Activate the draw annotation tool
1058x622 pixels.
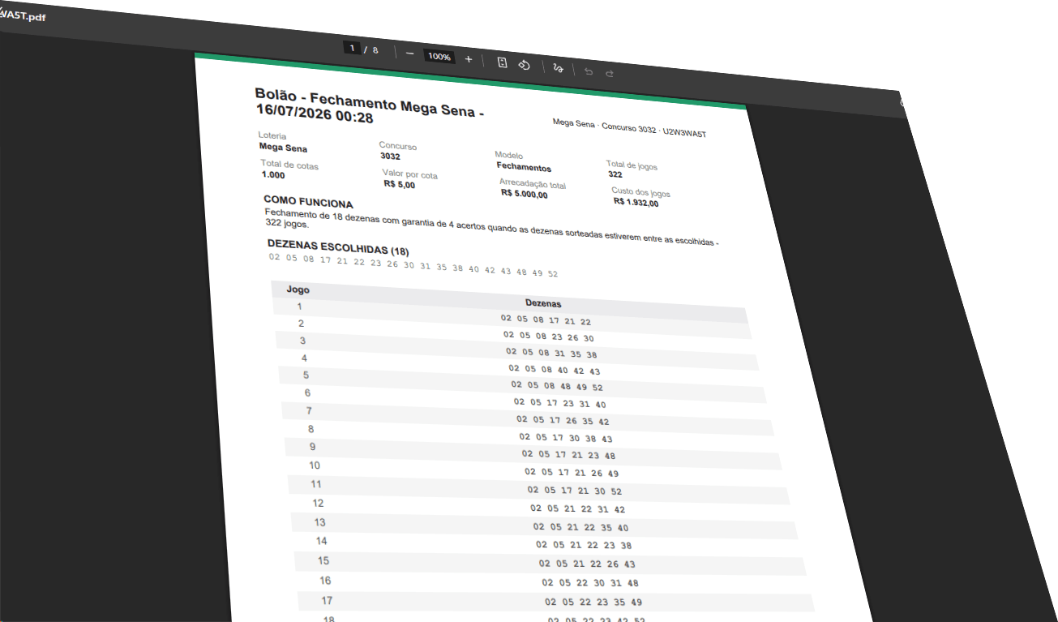tap(557, 68)
